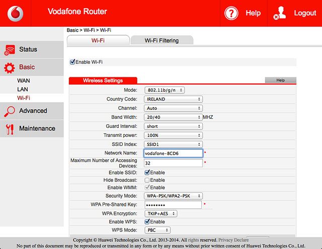The image size is (322, 249).
Task: Click the breadcrumb text Basic > Wi-Fi > Wi-Fi
Action: tap(89, 30)
